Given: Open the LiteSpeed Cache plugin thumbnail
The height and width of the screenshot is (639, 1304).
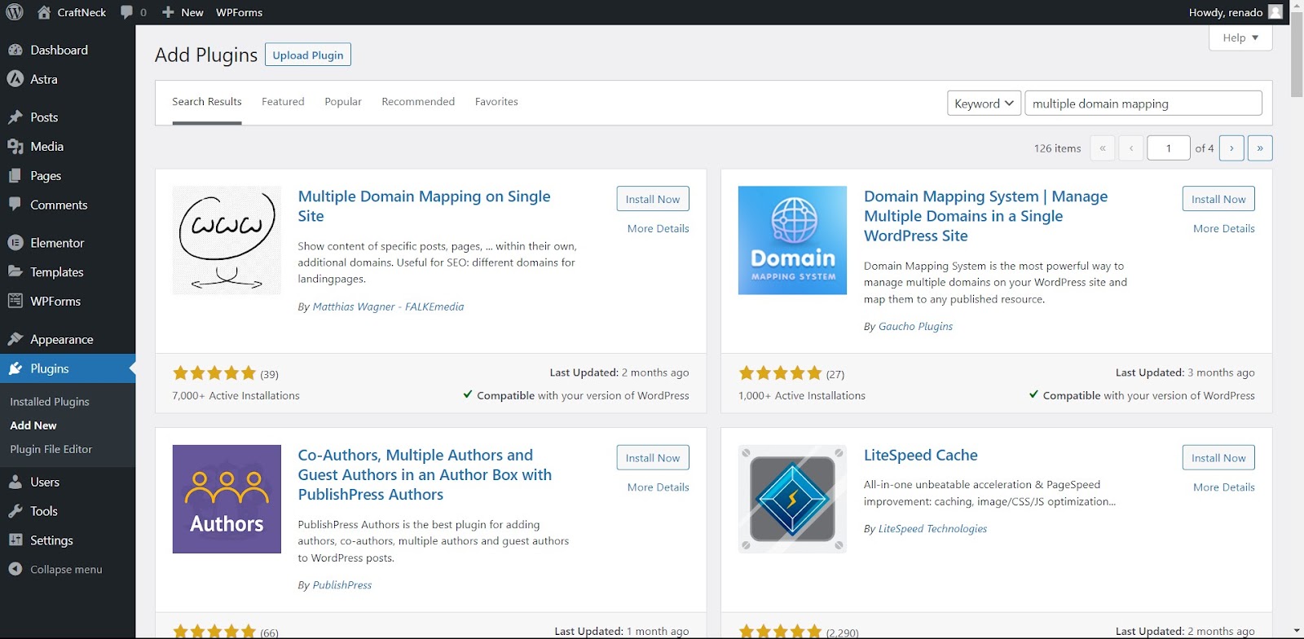Looking at the screenshot, I should [792, 499].
